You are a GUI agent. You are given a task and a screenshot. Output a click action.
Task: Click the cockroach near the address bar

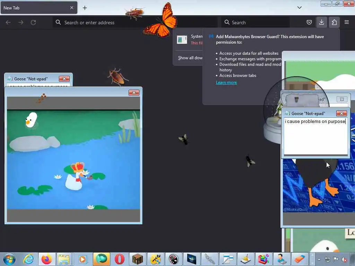click(x=135, y=13)
